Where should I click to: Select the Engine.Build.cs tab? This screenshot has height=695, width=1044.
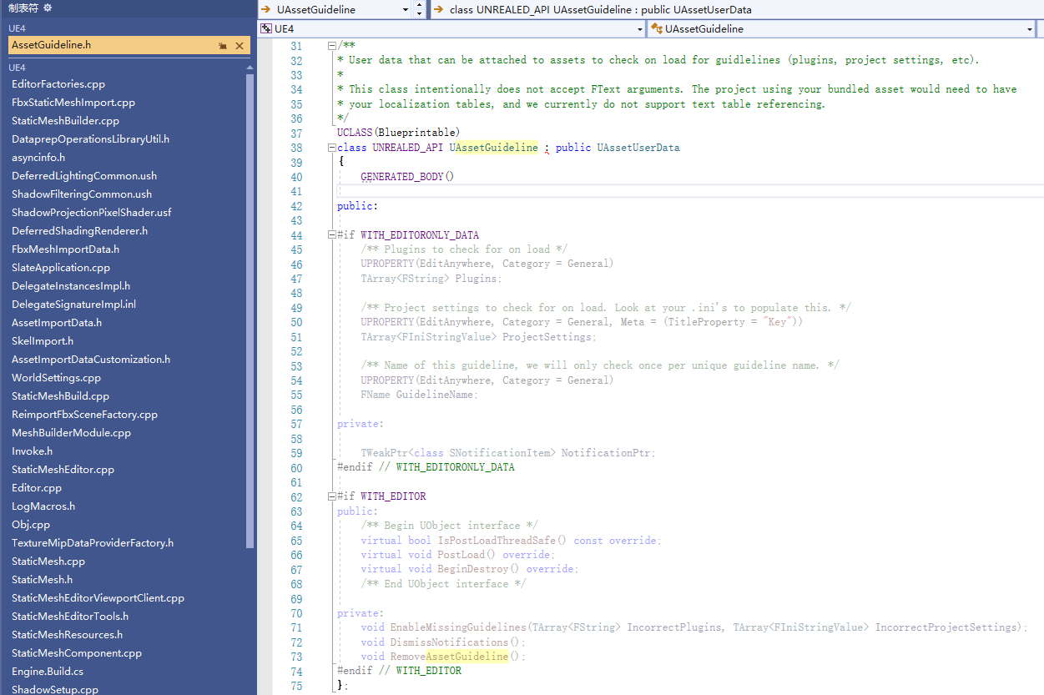click(x=48, y=672)
